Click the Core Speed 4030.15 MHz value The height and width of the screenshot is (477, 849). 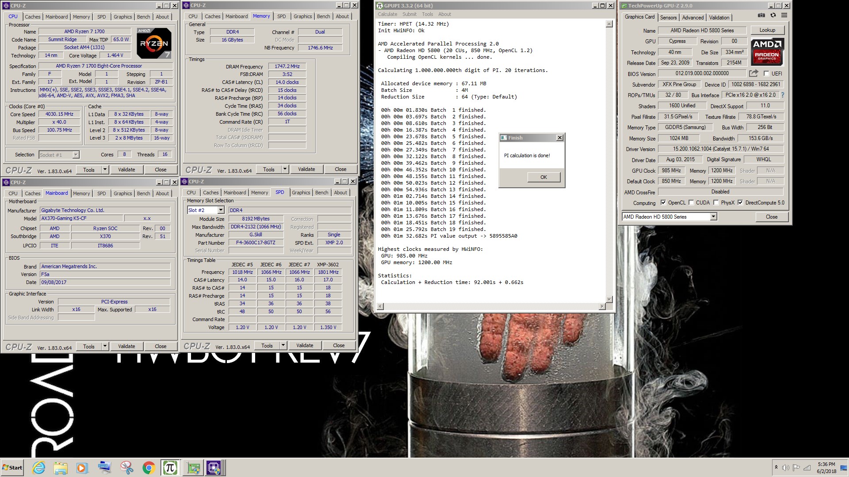coord(59,114)
